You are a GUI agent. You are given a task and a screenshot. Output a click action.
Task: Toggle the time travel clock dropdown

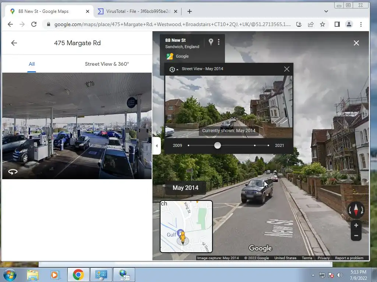[x=174, y=69]
